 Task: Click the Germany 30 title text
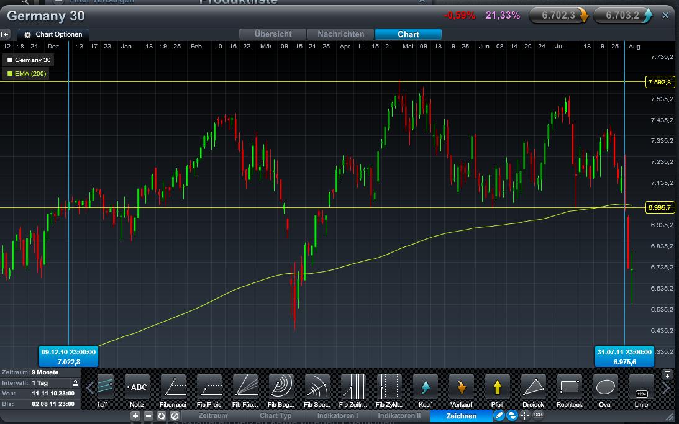click(x=46, y=16)
